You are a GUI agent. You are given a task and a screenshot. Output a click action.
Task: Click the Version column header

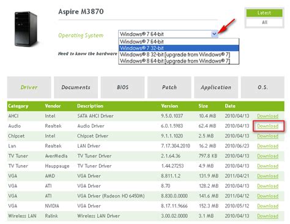tap(169, 106)
